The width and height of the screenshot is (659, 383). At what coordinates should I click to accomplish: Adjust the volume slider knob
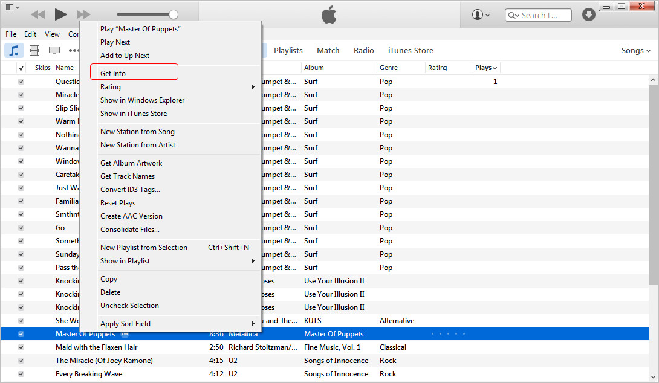point(173,14)
